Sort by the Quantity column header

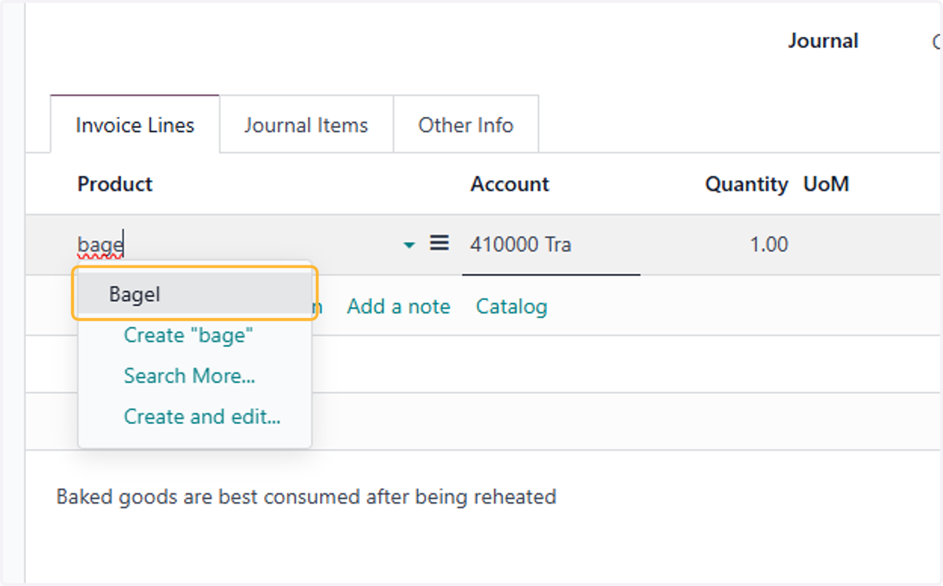747,184
